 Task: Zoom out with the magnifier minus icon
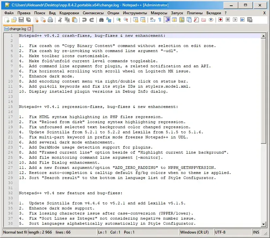pyautogui.click(x=126, y=20)
